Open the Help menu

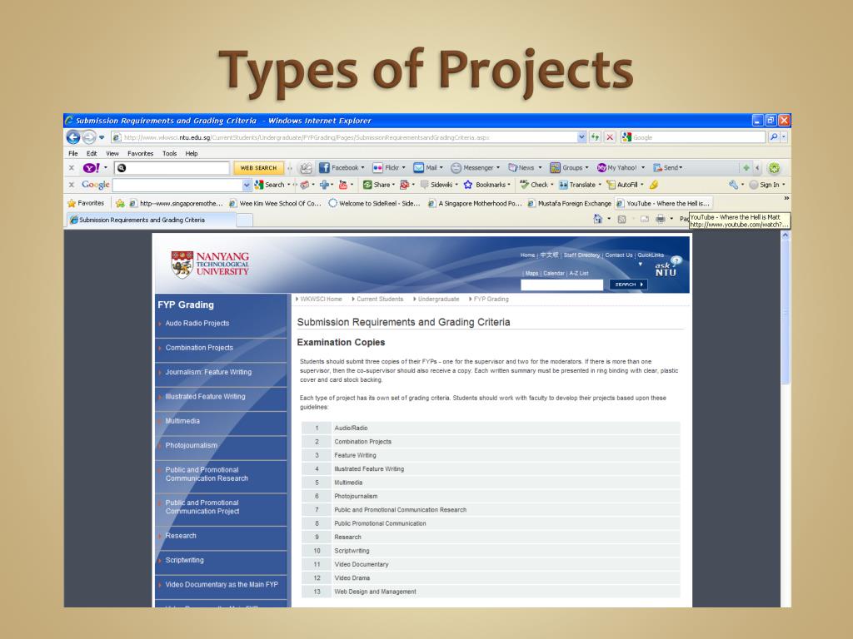(x=192, y=153)
